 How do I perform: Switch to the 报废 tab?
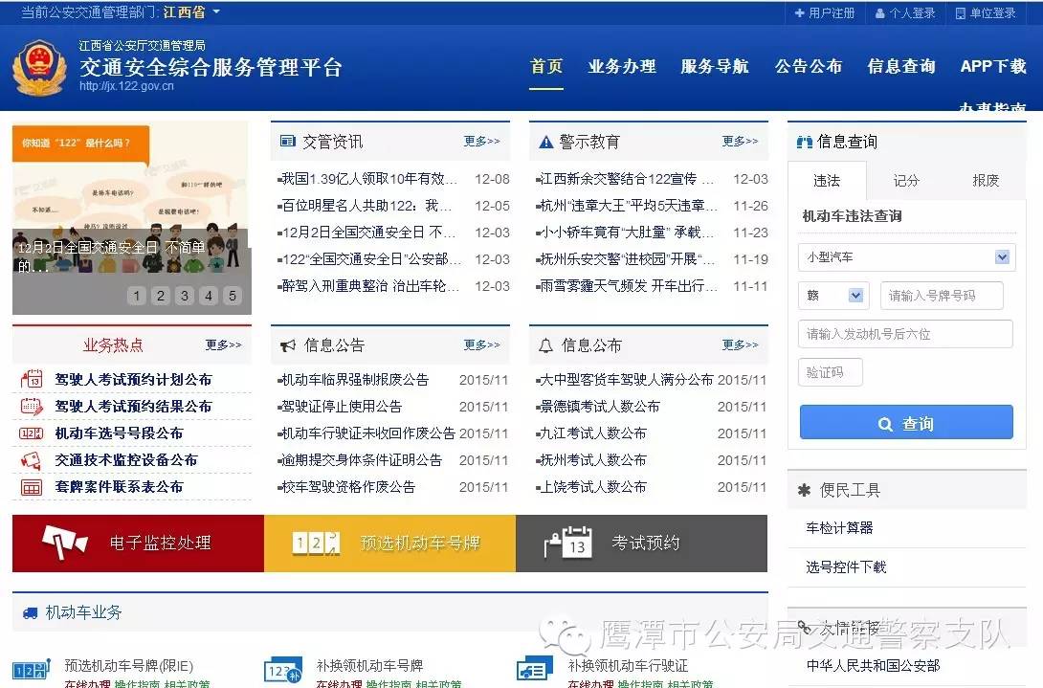point(985,180)
